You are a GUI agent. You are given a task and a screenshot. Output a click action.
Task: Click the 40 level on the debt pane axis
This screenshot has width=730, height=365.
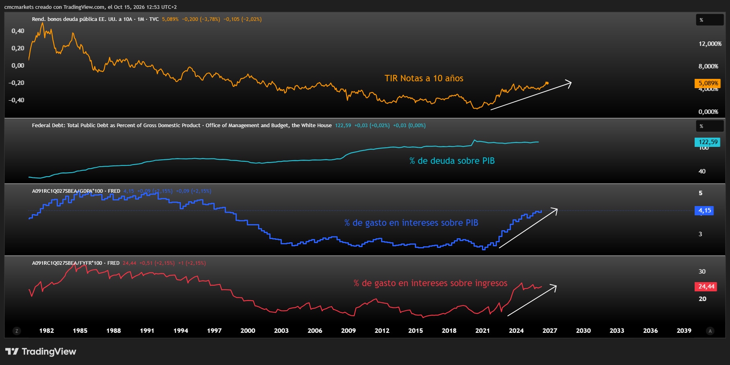coord(702,171)
